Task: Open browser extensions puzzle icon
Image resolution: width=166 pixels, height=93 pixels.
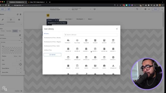Action: pos(149,5)
